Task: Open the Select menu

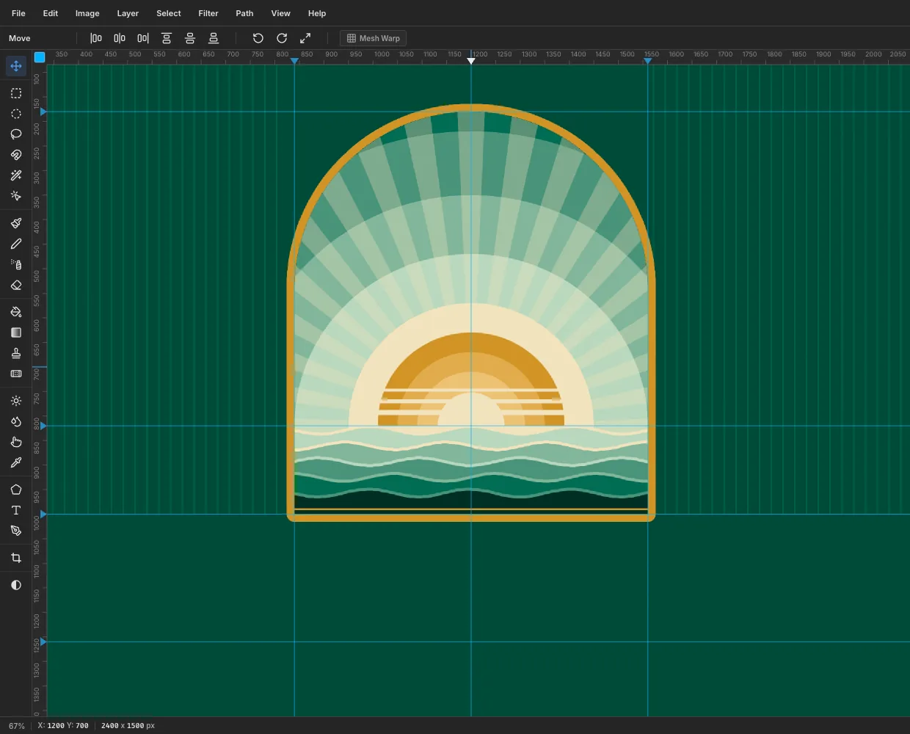Action: 169,13
